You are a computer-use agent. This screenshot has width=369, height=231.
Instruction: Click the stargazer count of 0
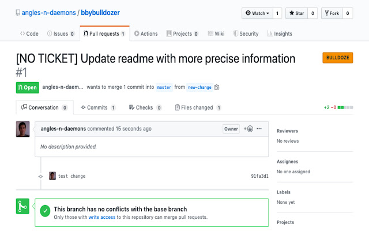tap(312, 13)
